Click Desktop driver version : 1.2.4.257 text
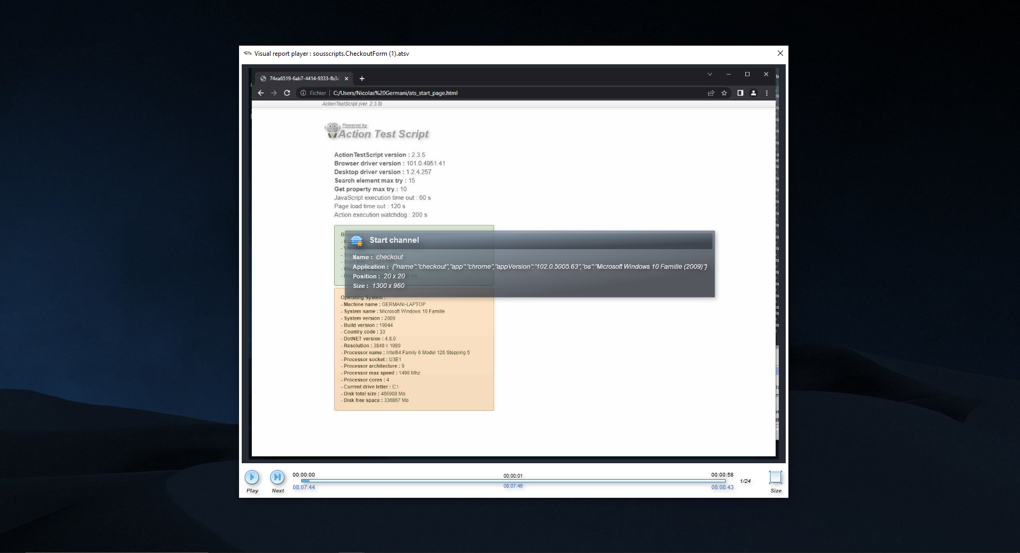Image resolution: width=1020 pixels, height=553 pixels. [382, 172]
